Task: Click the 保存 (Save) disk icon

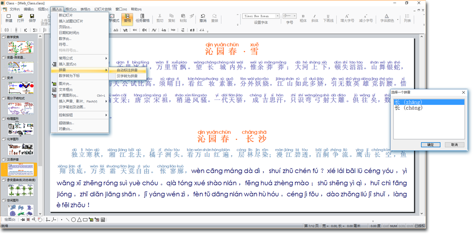Action: 32,18
